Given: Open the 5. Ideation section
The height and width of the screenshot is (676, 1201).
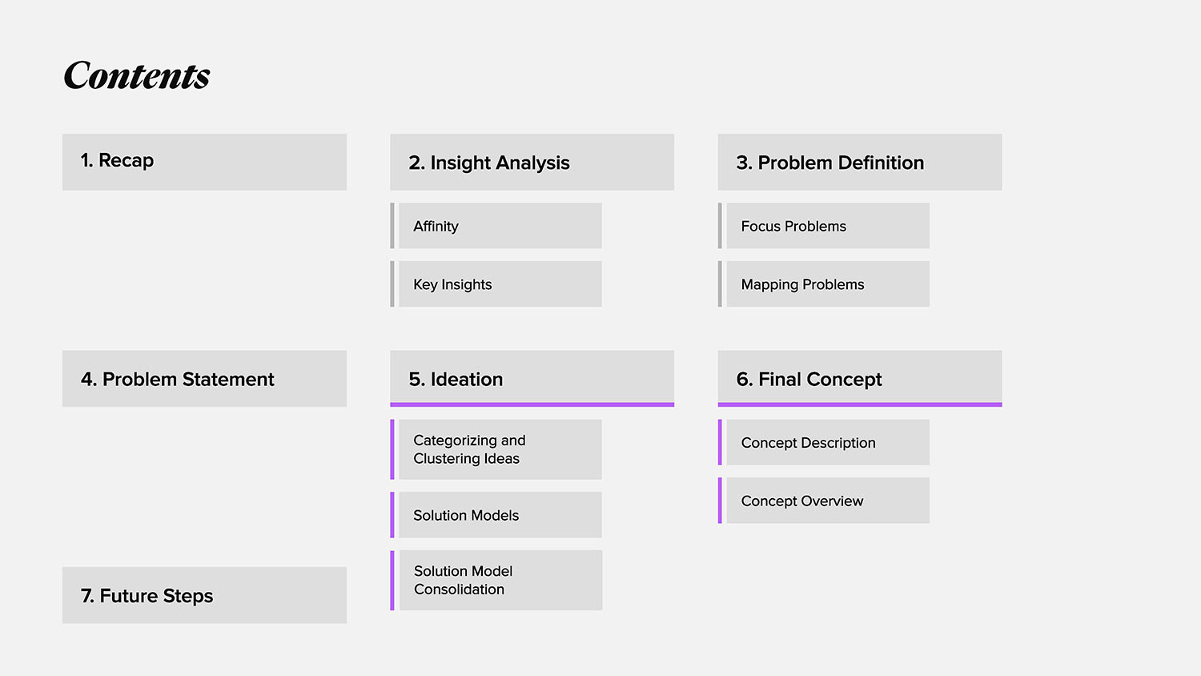Looking at the screenshot, I should (x=532, y=377).
